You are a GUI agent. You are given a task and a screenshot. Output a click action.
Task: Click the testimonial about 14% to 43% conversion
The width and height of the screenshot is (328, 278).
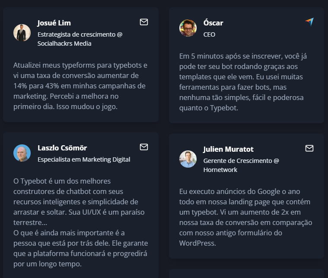(x=80, y=86)
